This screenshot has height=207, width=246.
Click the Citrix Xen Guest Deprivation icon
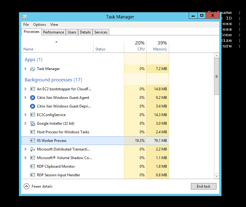pyautogui.click(x=32, y=106)
